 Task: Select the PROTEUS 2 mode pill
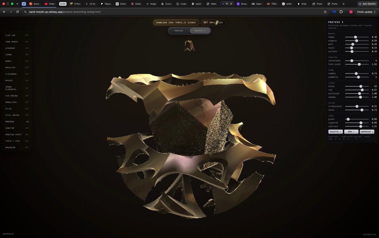200,31
